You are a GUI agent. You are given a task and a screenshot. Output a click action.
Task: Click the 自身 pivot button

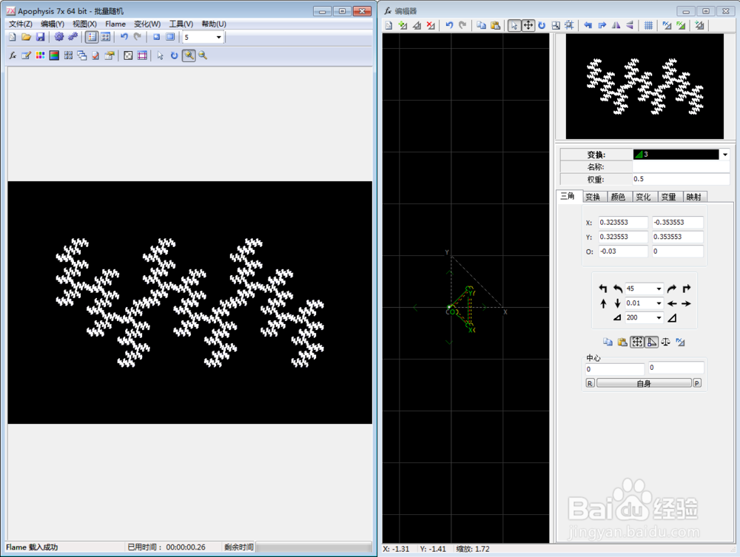click(x=644, y=383)
